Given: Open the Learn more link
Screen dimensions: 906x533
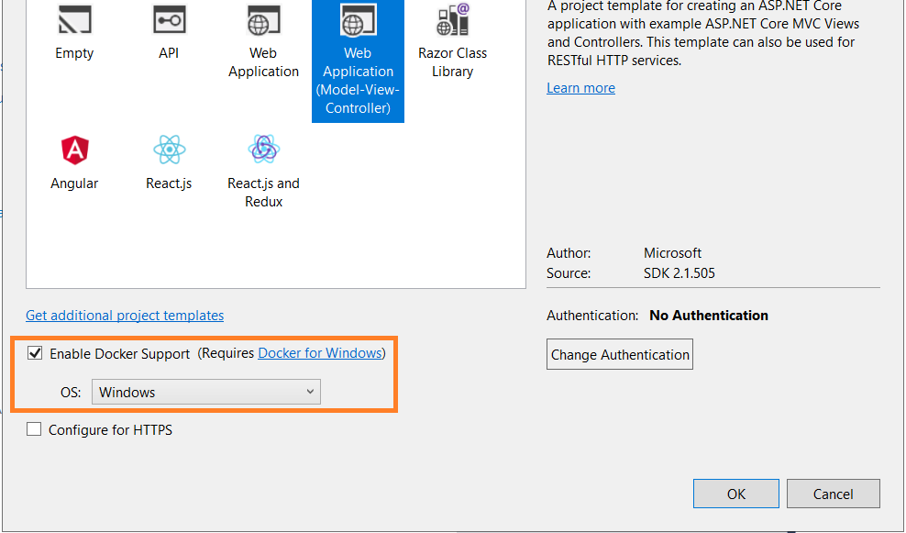Looking at the screenshot, I should pos(580,88).
